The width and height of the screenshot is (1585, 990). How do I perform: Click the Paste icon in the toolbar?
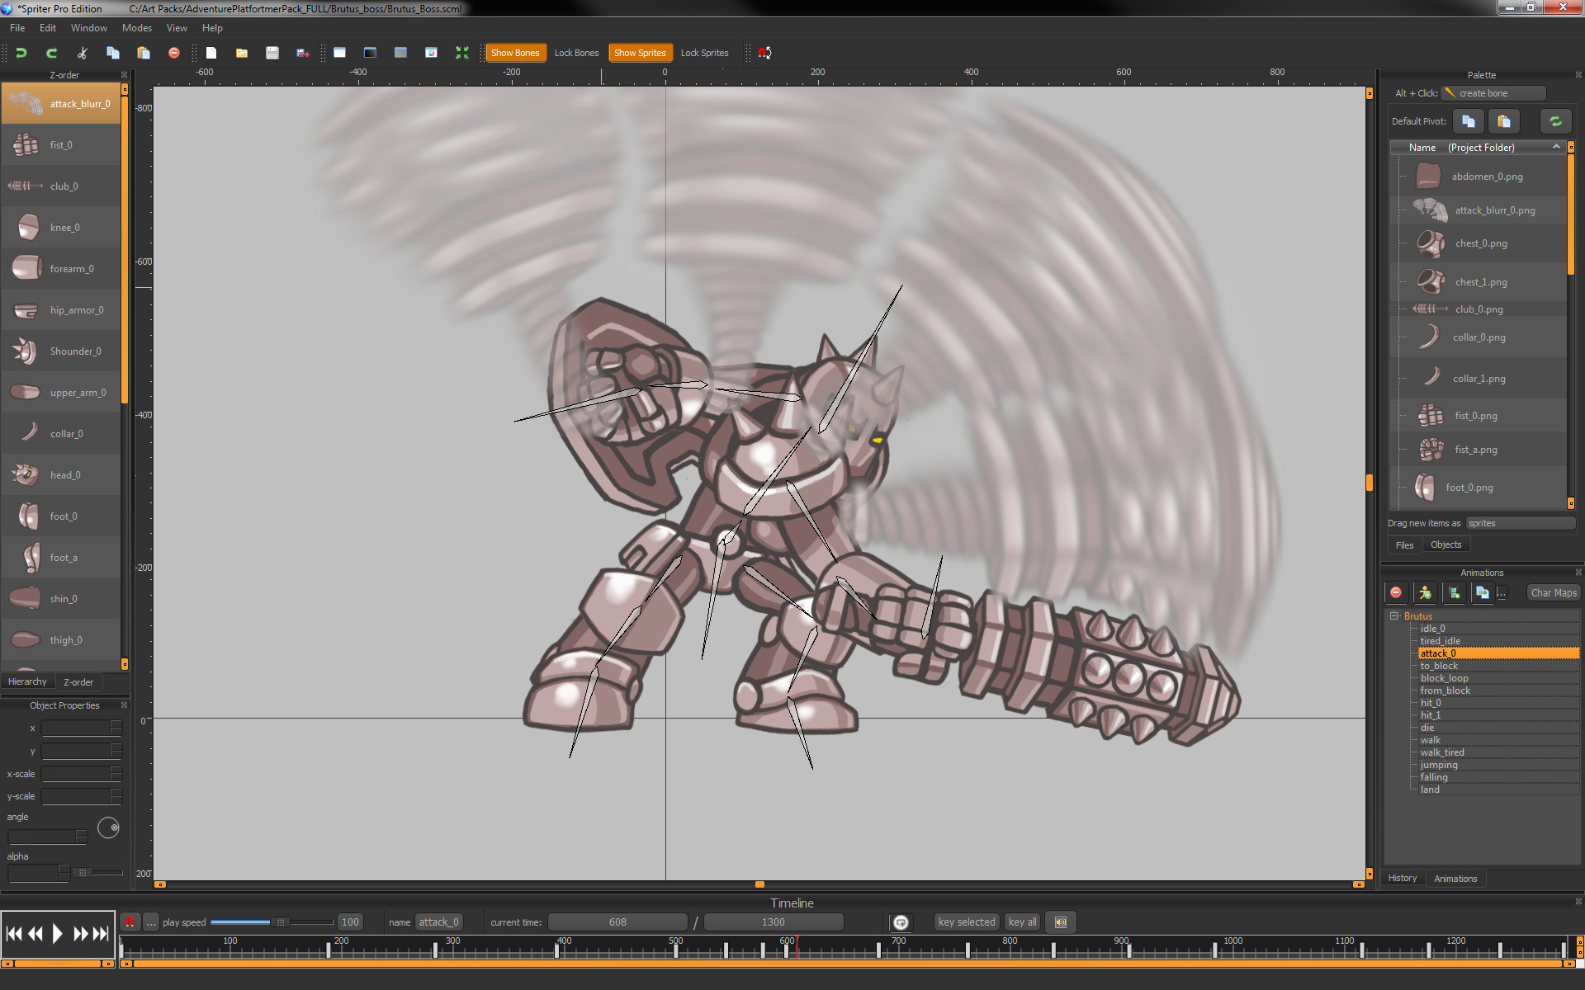144,52
